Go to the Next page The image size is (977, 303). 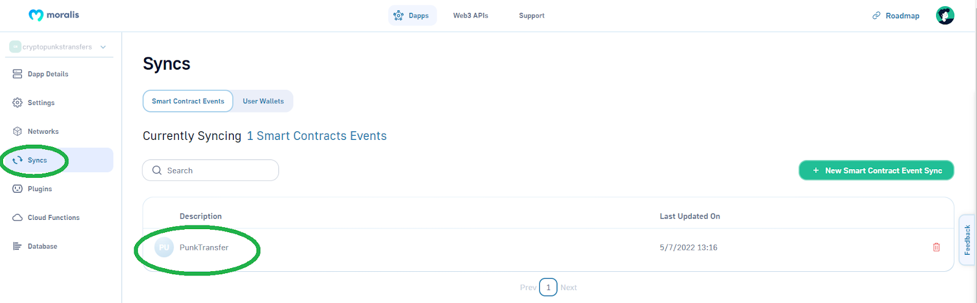click(568, 287)
